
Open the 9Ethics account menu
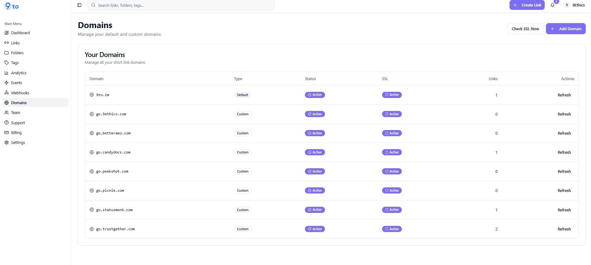tap(575, 5)
